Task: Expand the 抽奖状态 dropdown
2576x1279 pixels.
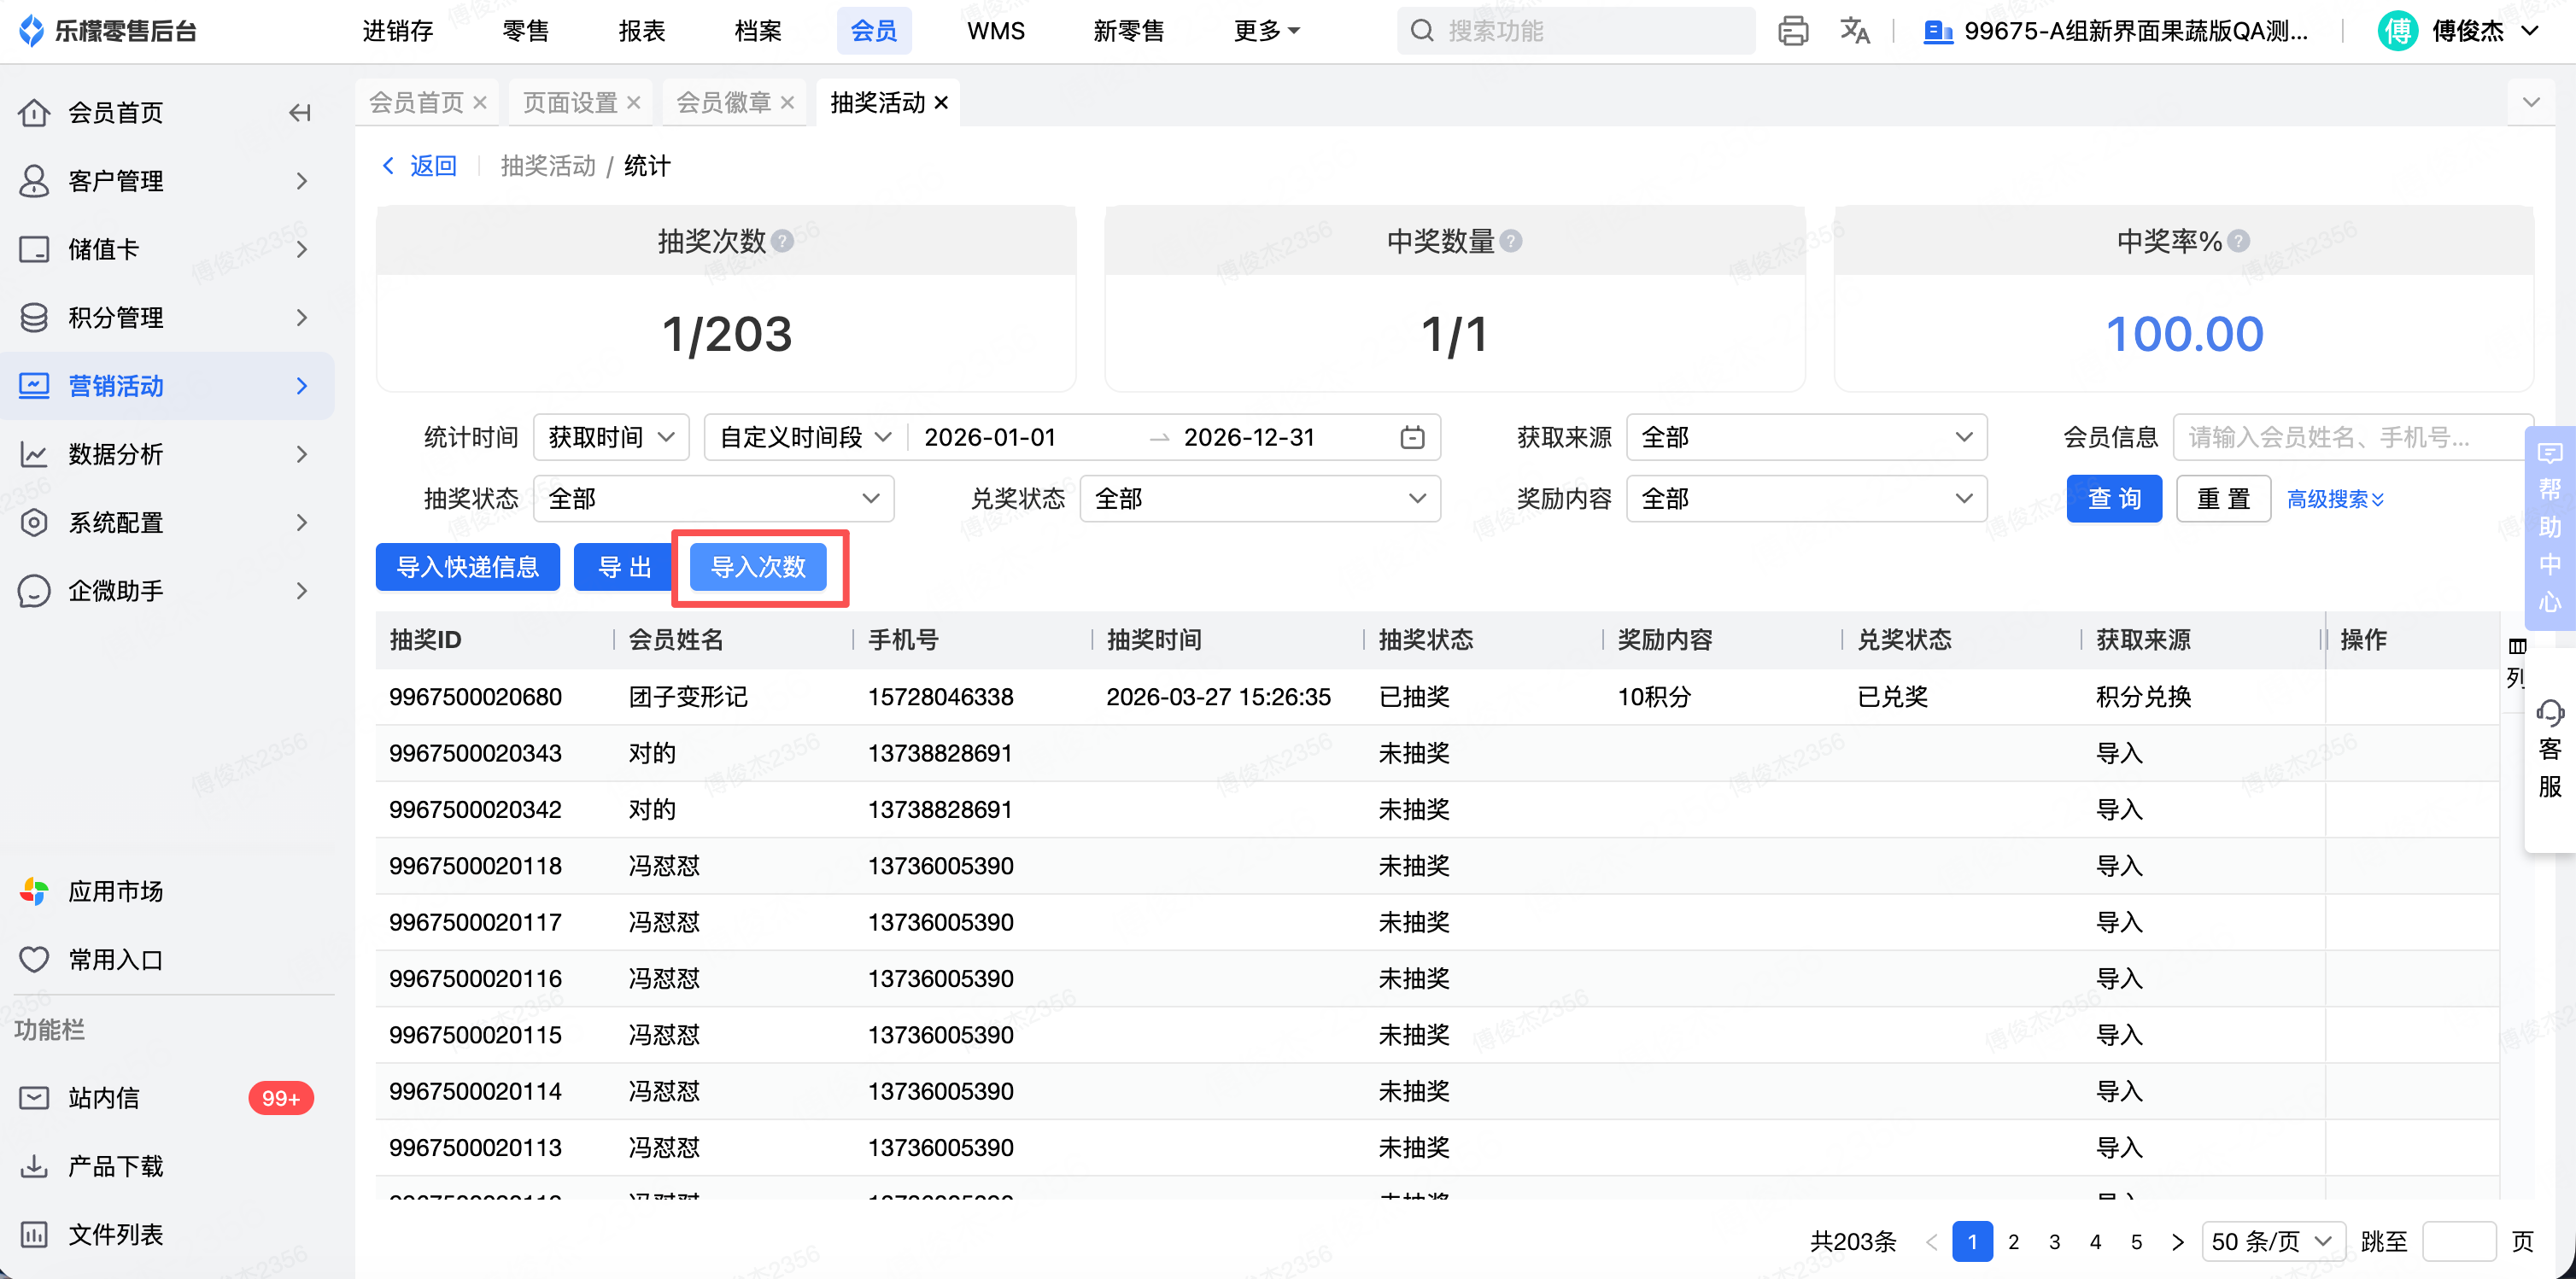Action: pyautogui.click(x=713, y=498)
